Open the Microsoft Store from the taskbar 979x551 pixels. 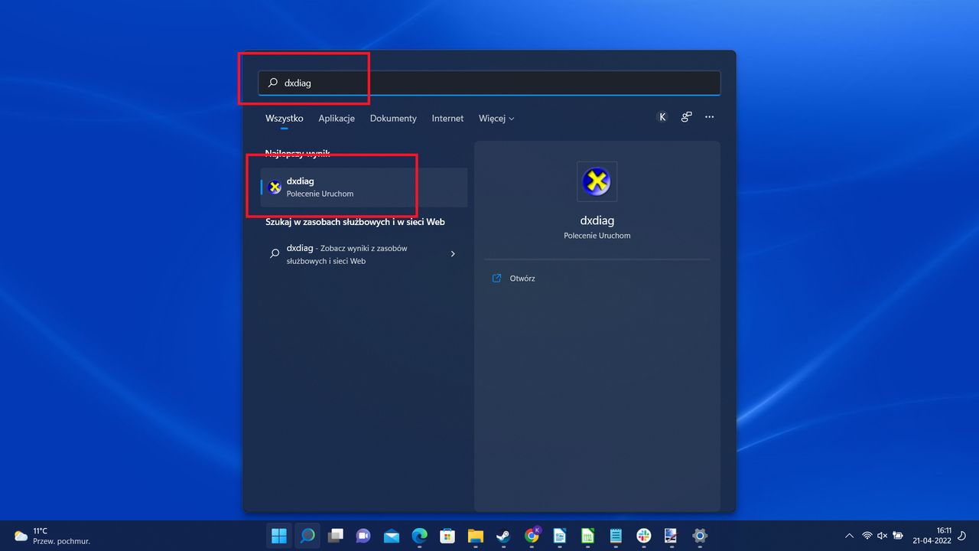(x=447, y=535)
